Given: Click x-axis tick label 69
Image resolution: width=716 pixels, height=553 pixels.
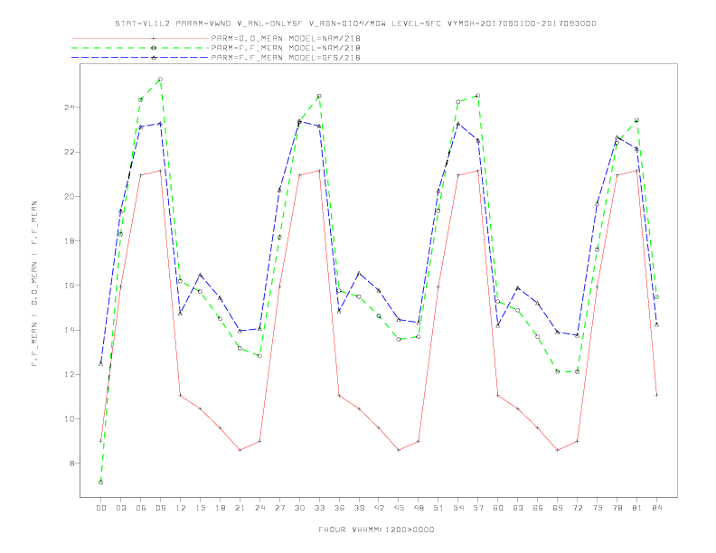Looking at the screenshot, I should [x=558, y=508].
